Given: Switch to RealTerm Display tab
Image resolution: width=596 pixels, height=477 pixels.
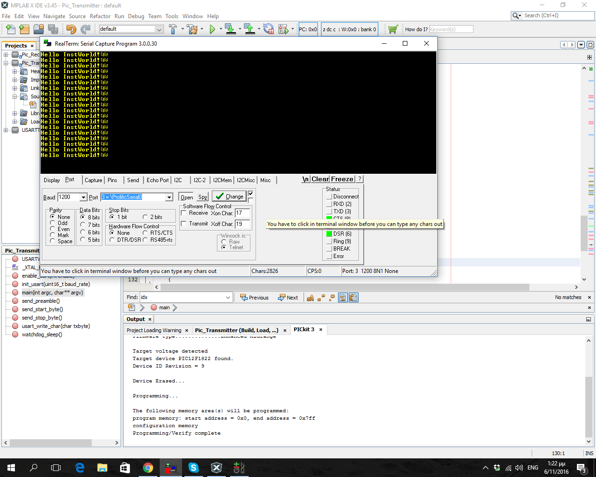Looking at the screenshot, I should tap(52, 180).
